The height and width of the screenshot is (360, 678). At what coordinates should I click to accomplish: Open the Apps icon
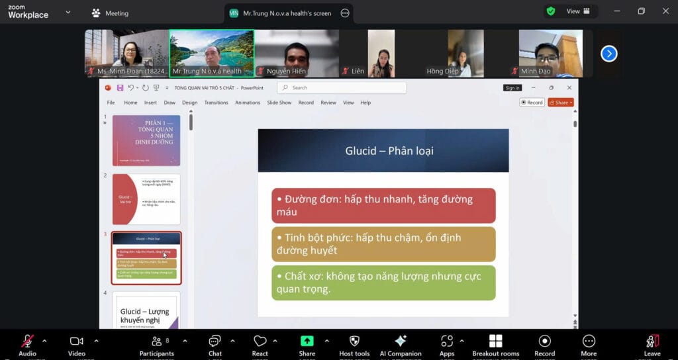click(447, 341)
